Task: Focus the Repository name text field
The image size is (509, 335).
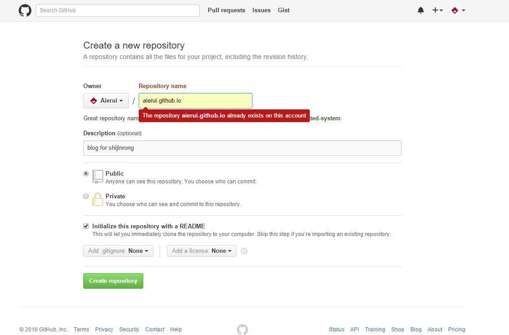Action: click(196, 101)
